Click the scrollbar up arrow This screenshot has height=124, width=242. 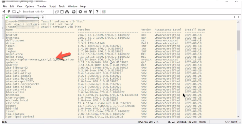pos(238,22)
